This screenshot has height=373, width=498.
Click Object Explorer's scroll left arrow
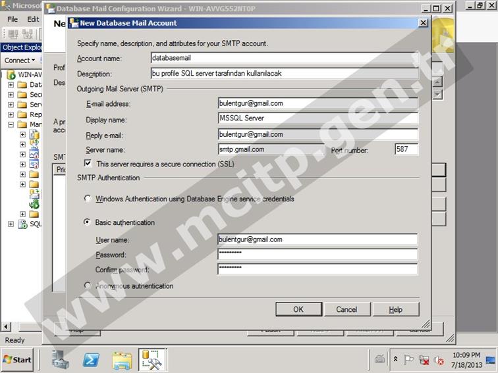coord(6,326)
